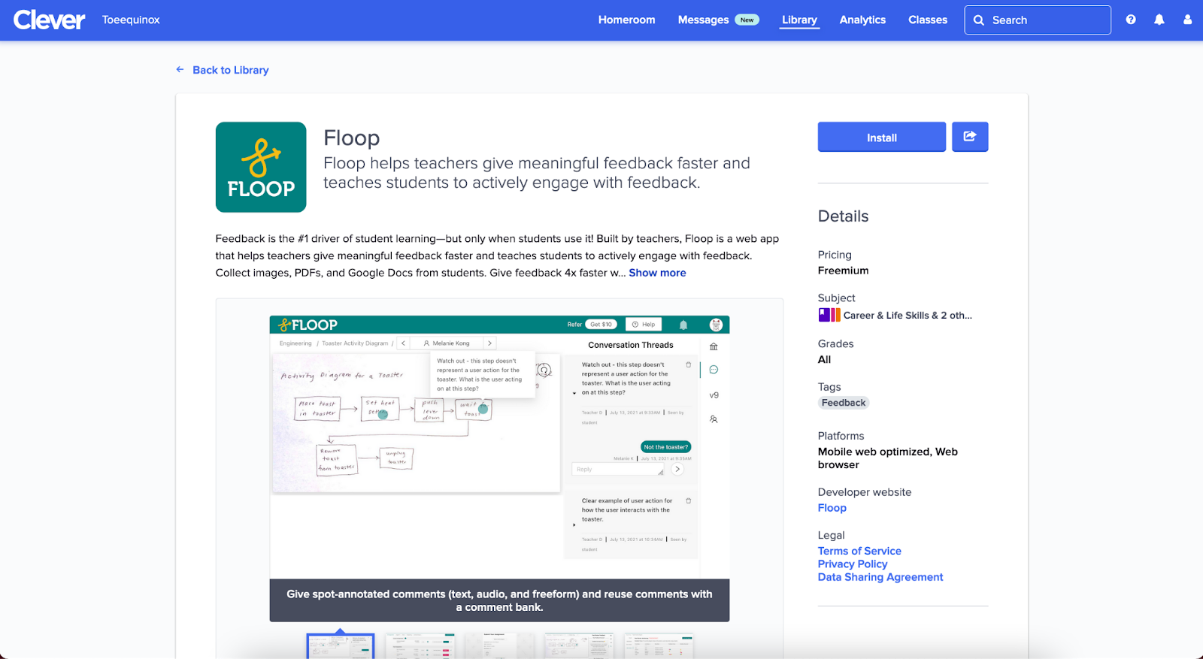The height and width of the screenshot is (659, 1203).
Task: Open the notifications bell icon
Action: pos(1159,20)
